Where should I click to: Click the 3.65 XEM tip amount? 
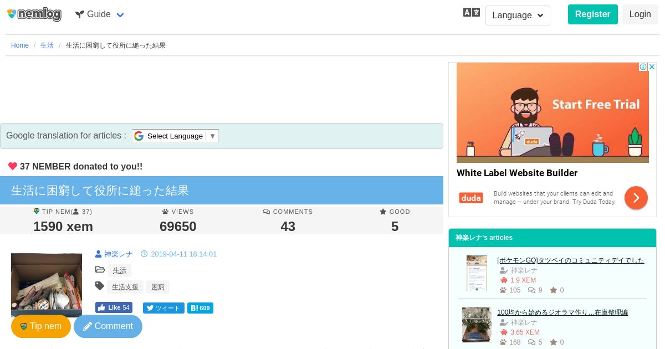click(x=525, y=332)
